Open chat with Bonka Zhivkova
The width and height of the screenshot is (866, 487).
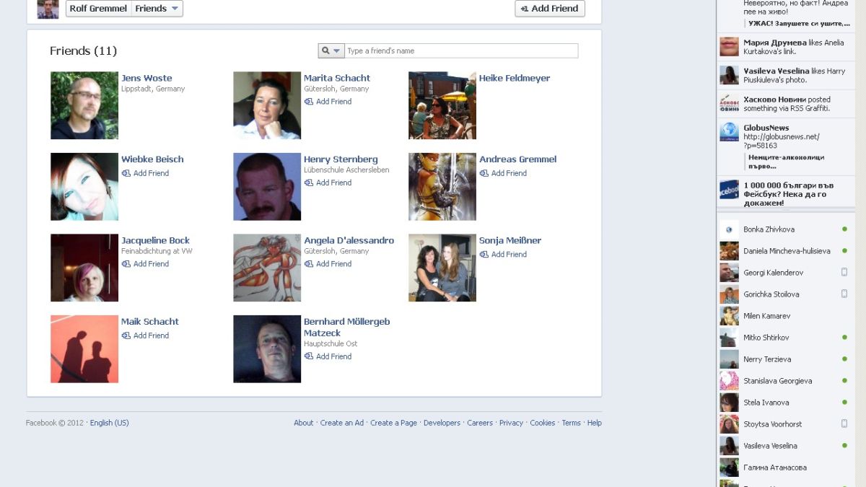[x=784, y=229]
